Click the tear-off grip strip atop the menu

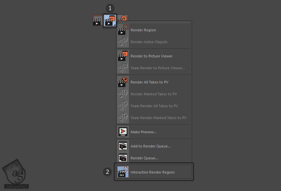[x=154, y=22]
